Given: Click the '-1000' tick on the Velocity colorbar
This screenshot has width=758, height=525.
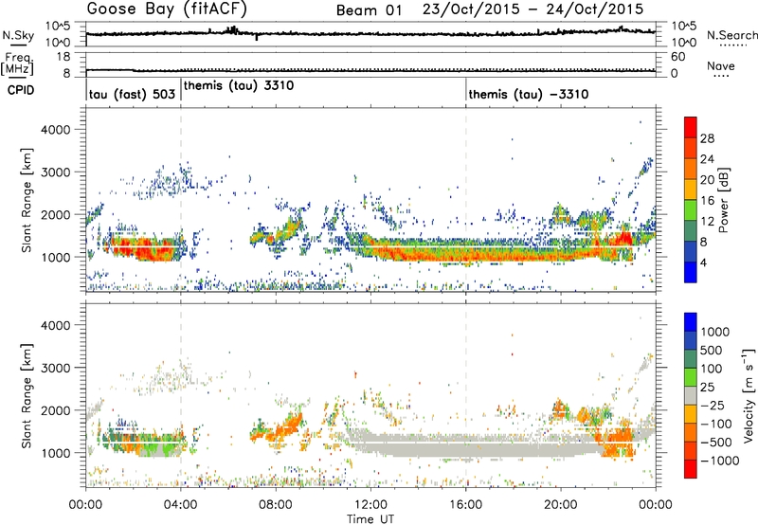Looking at the screenshot, I should 719,461.
